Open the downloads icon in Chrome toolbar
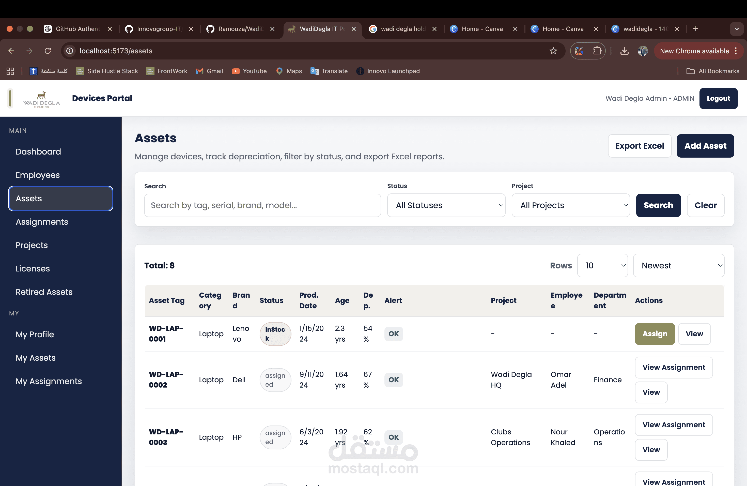This screenshot has width=747, height=486. point(624,51)
